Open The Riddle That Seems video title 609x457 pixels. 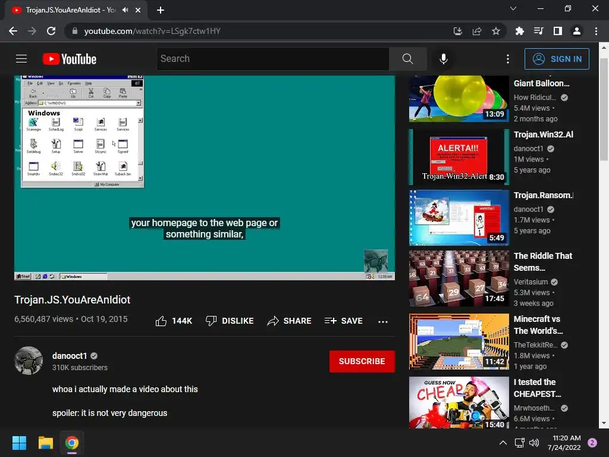pos(543,262)
